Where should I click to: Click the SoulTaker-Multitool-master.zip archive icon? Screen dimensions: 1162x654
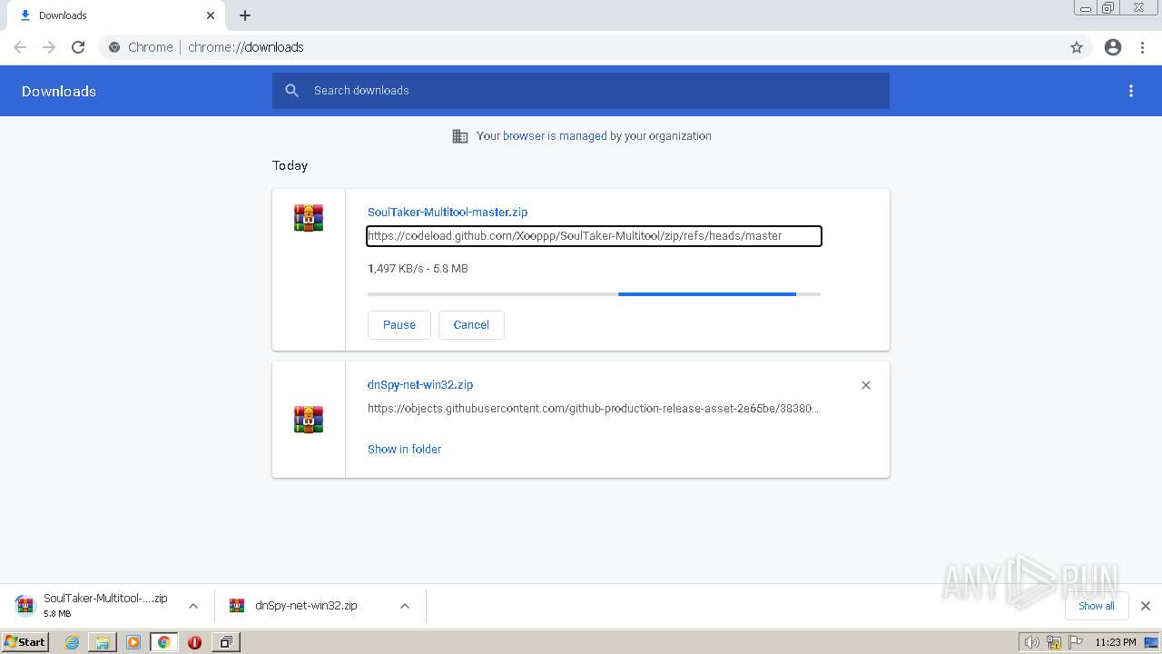pos(309,218)
